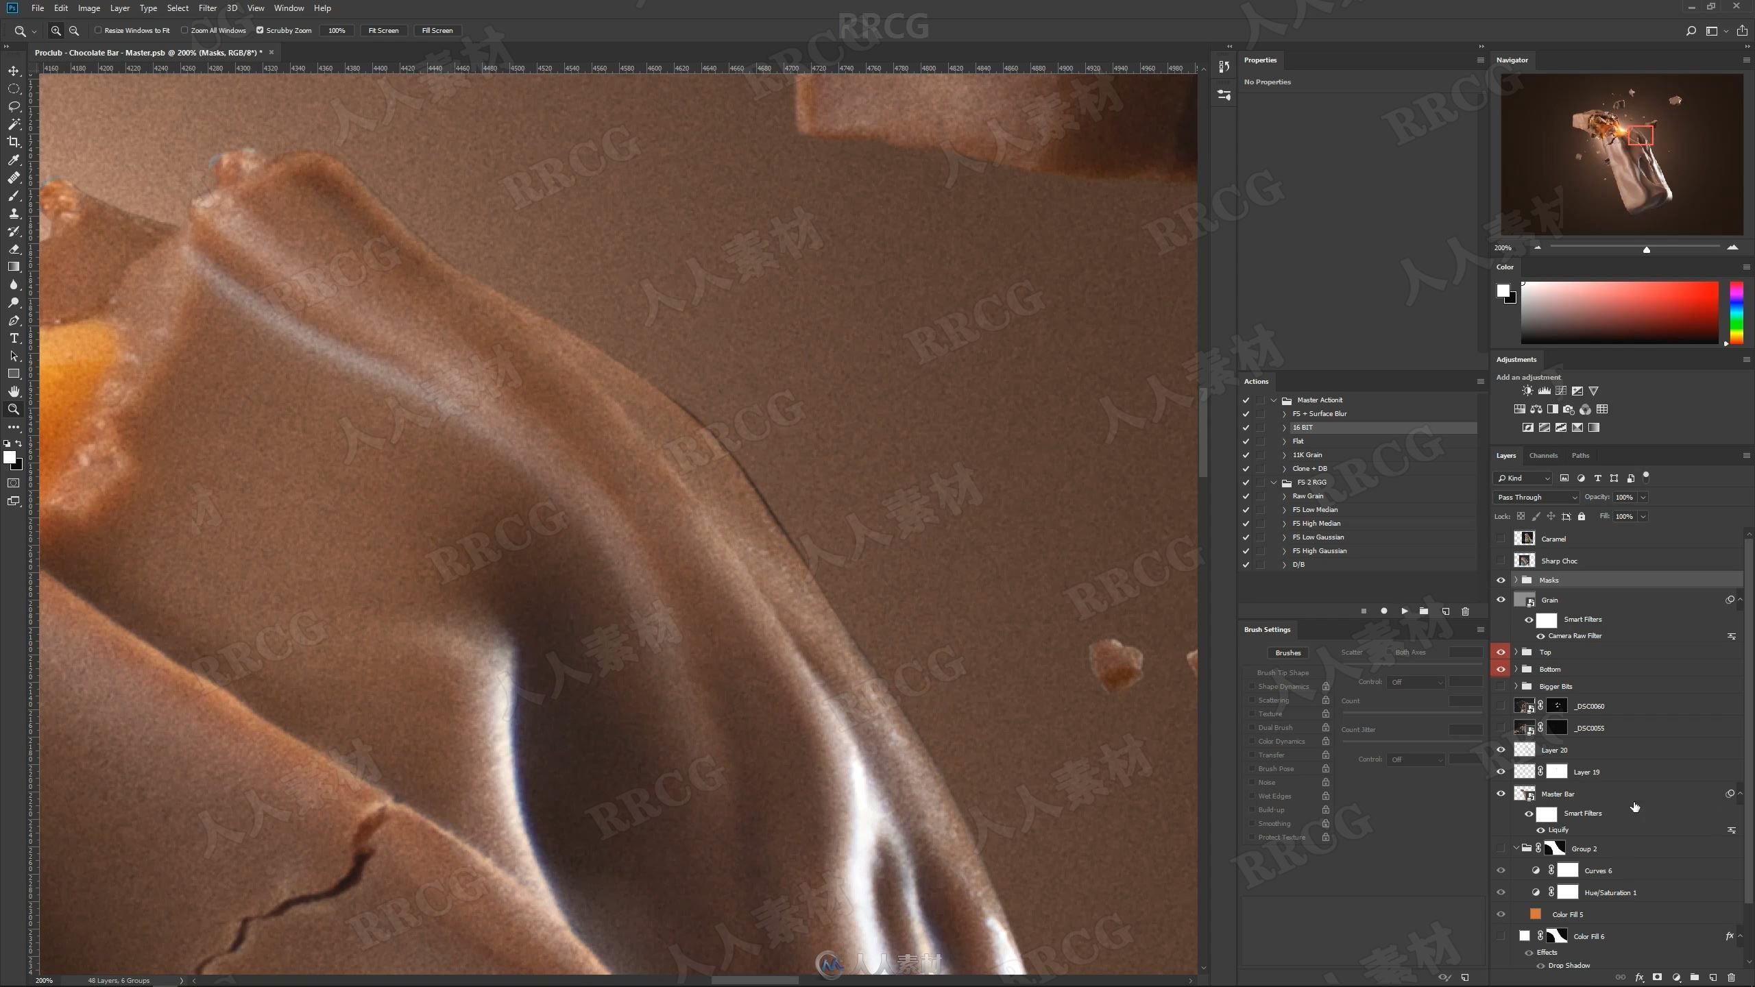Open the Kind filter dropdown
Screen dimensions: 1755x987
click(1523, 478)
